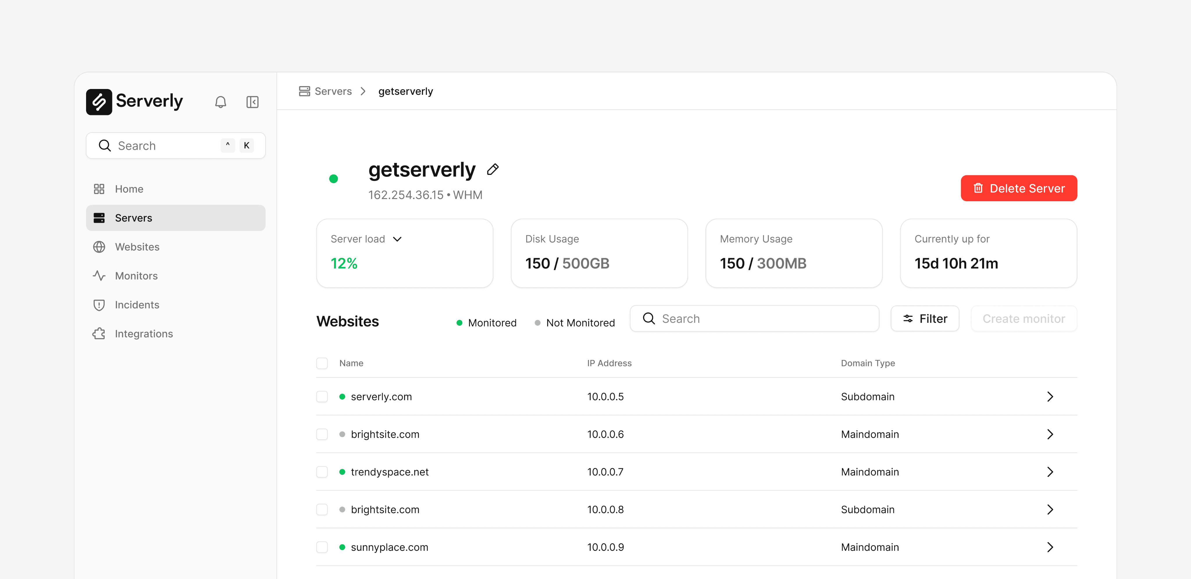Screen dimensions: 1191x579
Task: Click the Delete Server button
Action: coord(1019,188)
